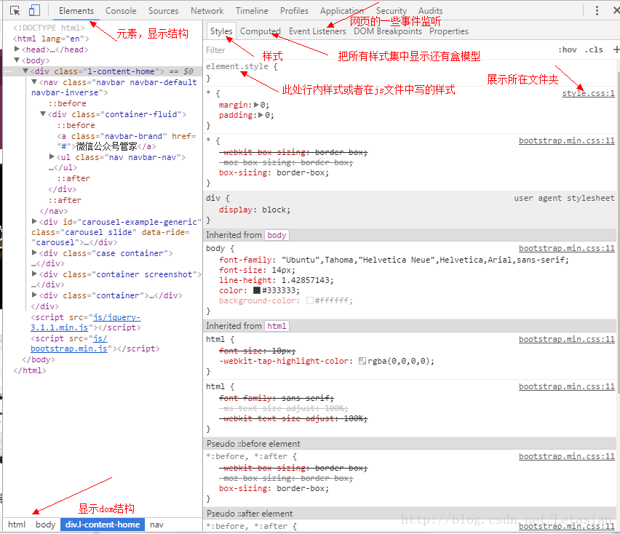This screenshot has width=620, height=534.
Task: Select the Styles sub-tab
Action: (x=221, y=31)
